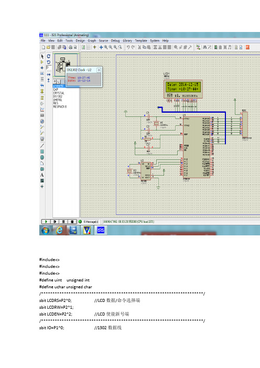This screenshot has height=368, width=260.
Task: Click the Keil uVision taskbar icon
Action: click(87, 230)
